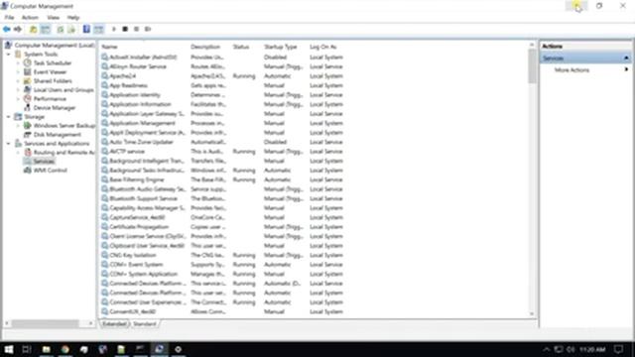Expand the Local Users and Groups node
The image size is (635, 357).
pos(18,89)
